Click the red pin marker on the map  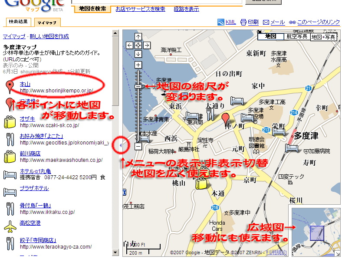225,118
